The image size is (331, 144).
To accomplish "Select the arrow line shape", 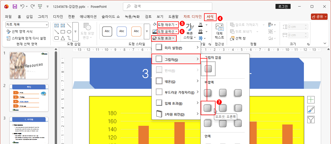I will point(56,32).
